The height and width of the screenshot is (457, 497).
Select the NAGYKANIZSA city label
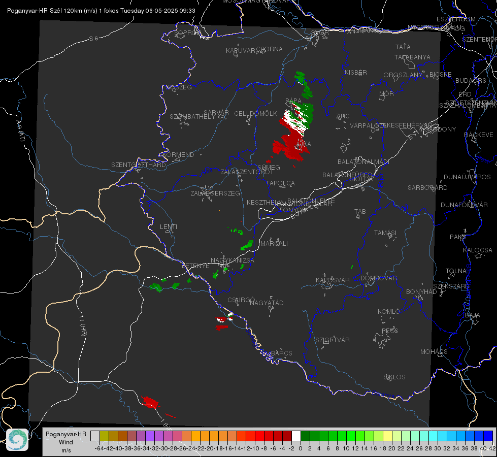(x=233, y=260)
